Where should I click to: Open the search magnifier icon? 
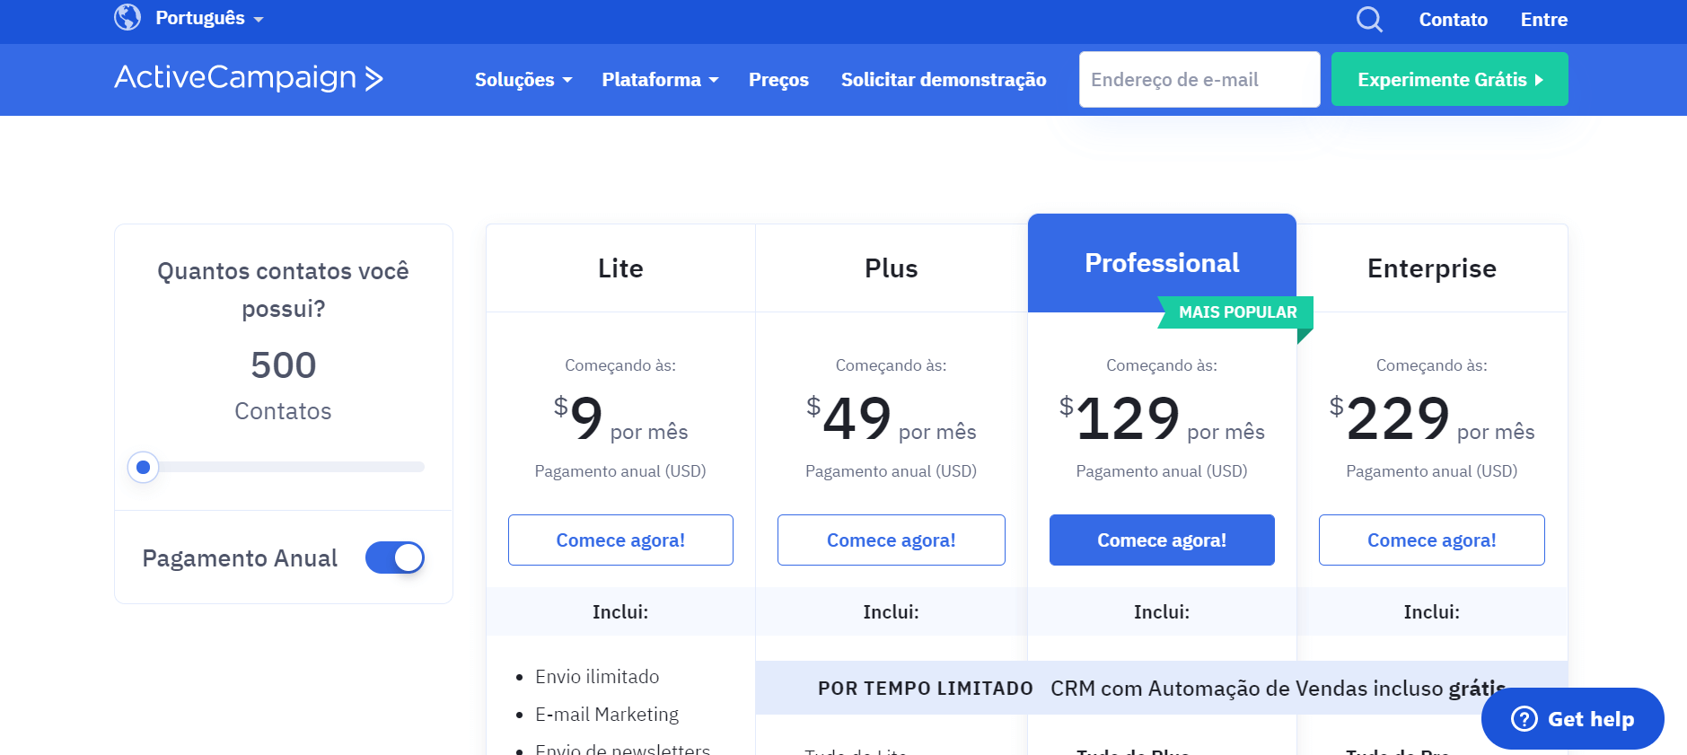point(1369,19)
